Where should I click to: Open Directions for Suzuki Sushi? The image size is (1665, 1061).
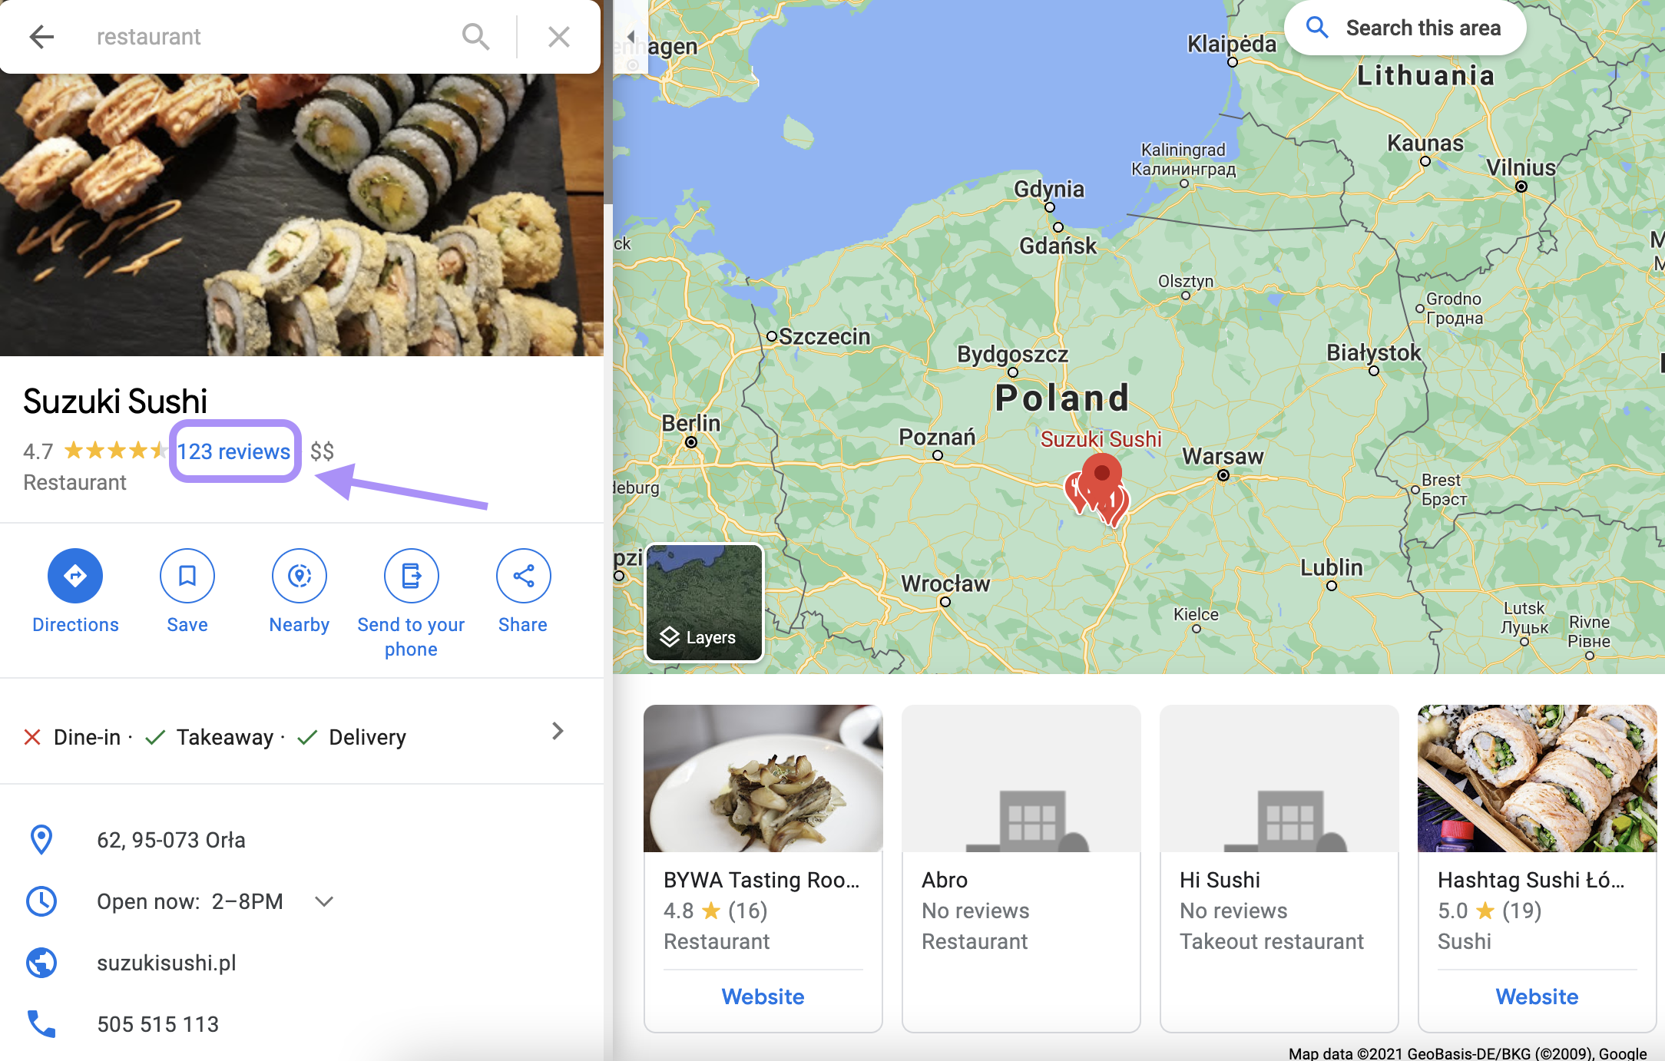tap(75, 591)
